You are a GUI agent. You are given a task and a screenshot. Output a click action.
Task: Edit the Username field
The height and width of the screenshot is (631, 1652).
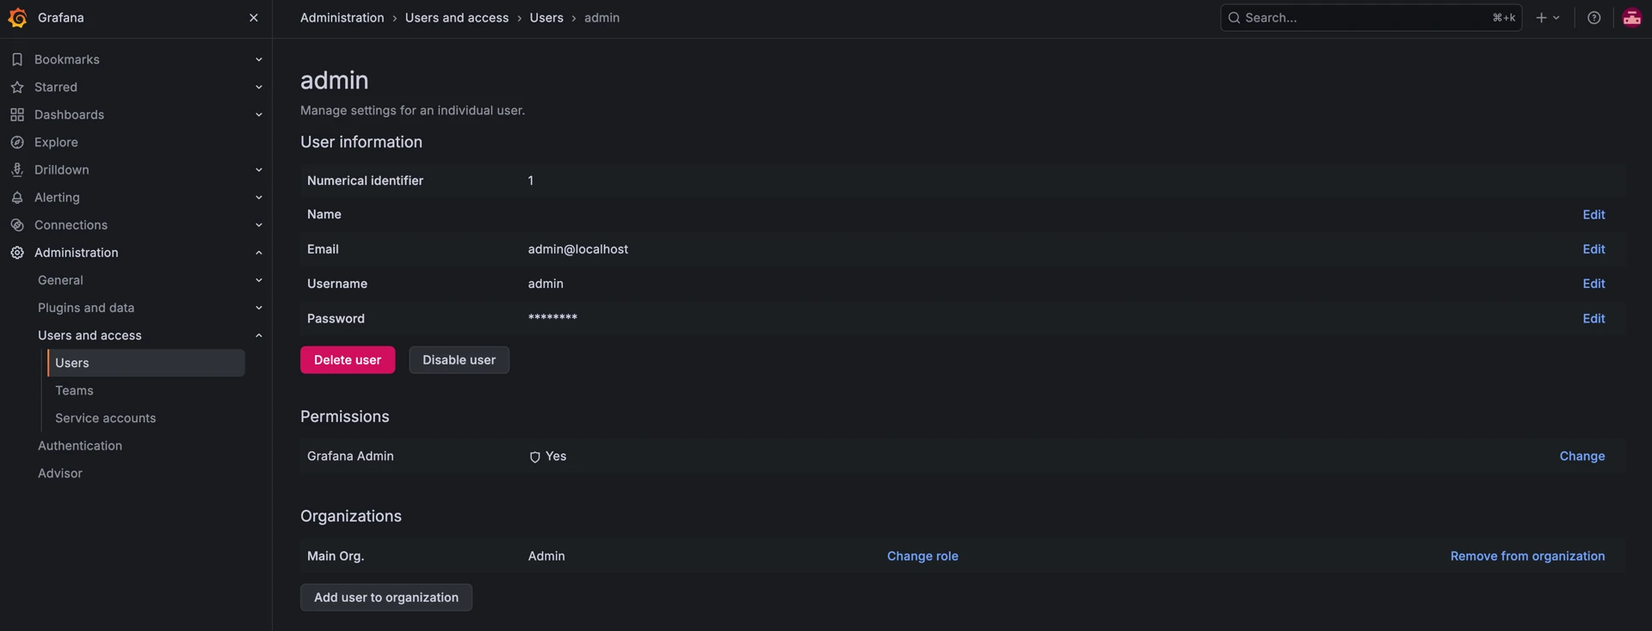1593,283
